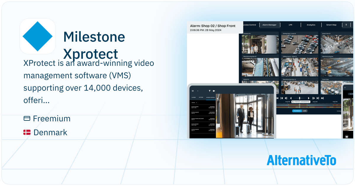
Task: Click the Milestone Xprotect title
Action: click(x=94, y=45)
